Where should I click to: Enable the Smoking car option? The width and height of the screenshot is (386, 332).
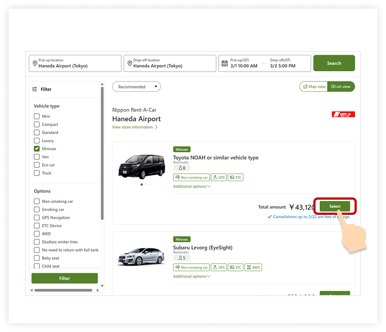[x=37, y=209]
